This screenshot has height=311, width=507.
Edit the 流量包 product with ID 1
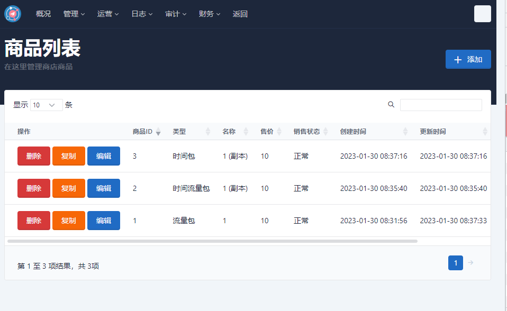tap(104, 221)
